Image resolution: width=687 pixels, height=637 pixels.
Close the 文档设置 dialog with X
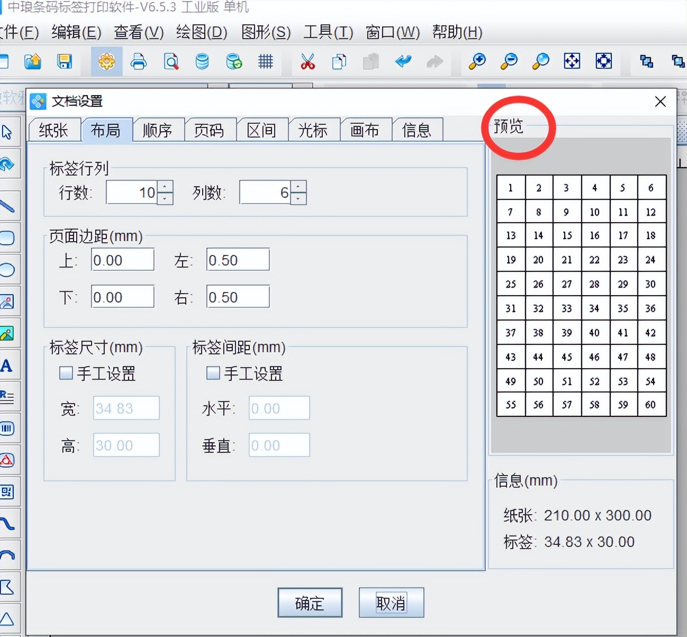pos(660,102)
